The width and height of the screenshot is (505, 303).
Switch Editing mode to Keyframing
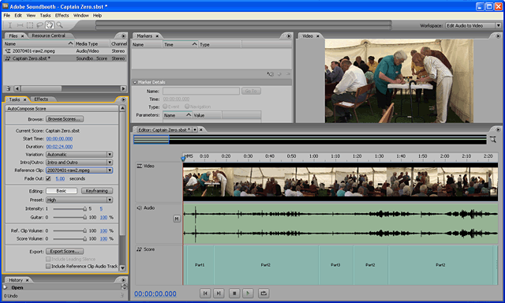(x=96, y=191)
